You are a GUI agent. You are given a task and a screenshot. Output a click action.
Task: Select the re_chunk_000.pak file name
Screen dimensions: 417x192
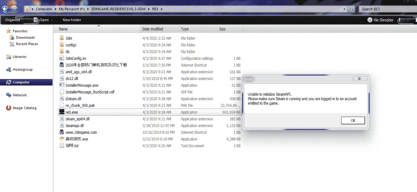coord(80,105)
